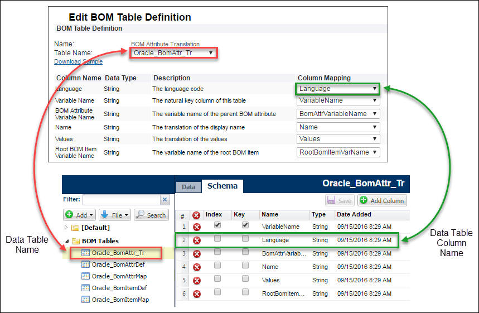Select Oracle_BomAttrMap in the table tree
The image size is (479, 313).
click(119, 276)
